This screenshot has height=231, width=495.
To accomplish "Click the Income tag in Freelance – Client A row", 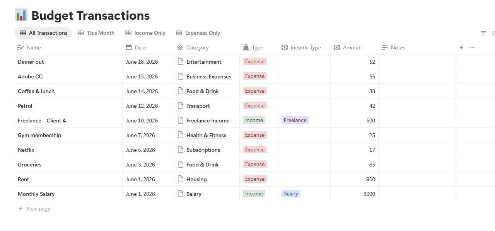I will [254, 120].
